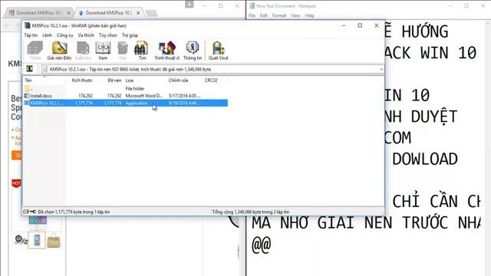
Task: Click the WinRAR title bar app icon
Action: 28,25
